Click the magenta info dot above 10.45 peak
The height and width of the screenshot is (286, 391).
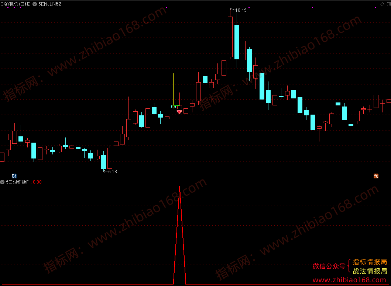point(249,7)
